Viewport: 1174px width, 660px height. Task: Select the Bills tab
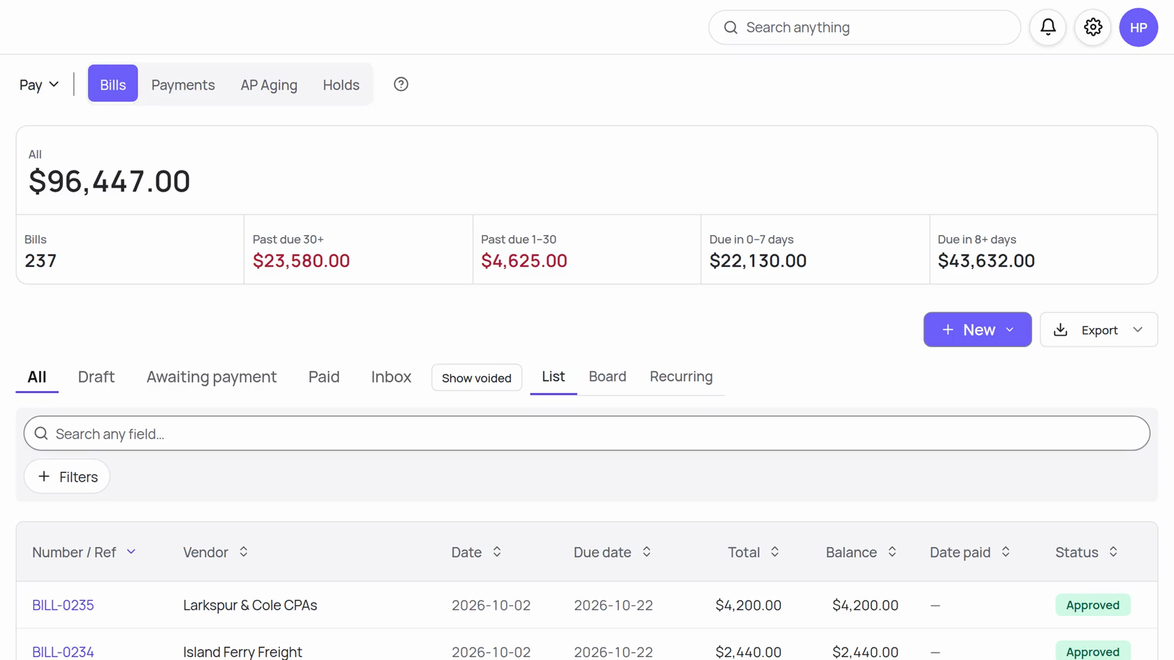point(113,84)
